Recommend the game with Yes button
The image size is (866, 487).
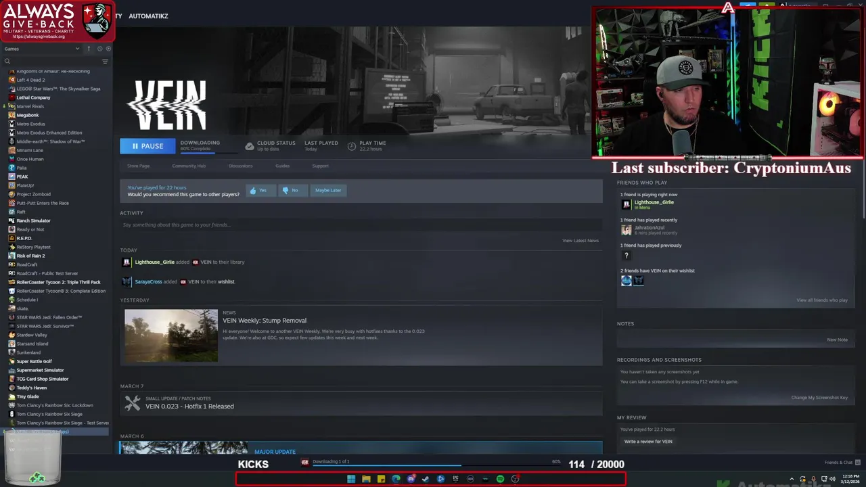(x=260, y=190)
